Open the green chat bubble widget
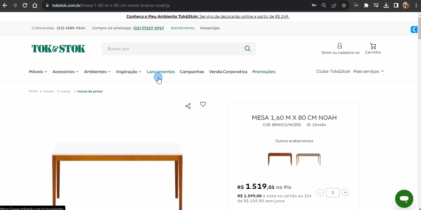Image resolution: width=421 pixels, height=210 pixels. pyautogui.click(x=404, y=199)
